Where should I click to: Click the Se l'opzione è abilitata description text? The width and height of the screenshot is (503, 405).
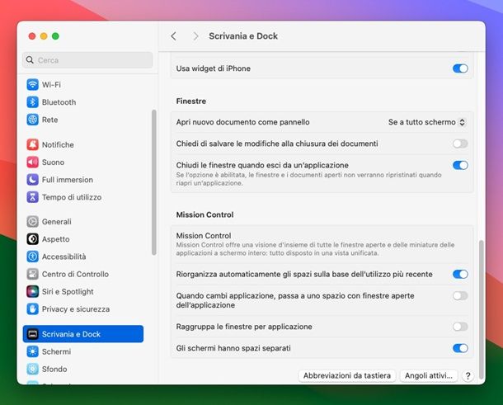tap(308, 179)
